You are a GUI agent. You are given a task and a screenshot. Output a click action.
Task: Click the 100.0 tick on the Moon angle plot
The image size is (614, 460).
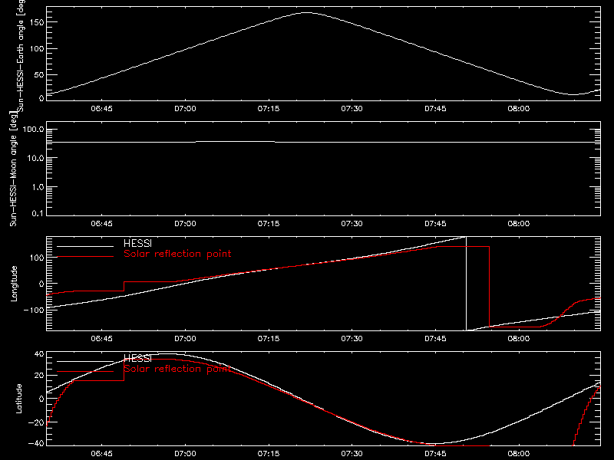[x=33, y=130]
